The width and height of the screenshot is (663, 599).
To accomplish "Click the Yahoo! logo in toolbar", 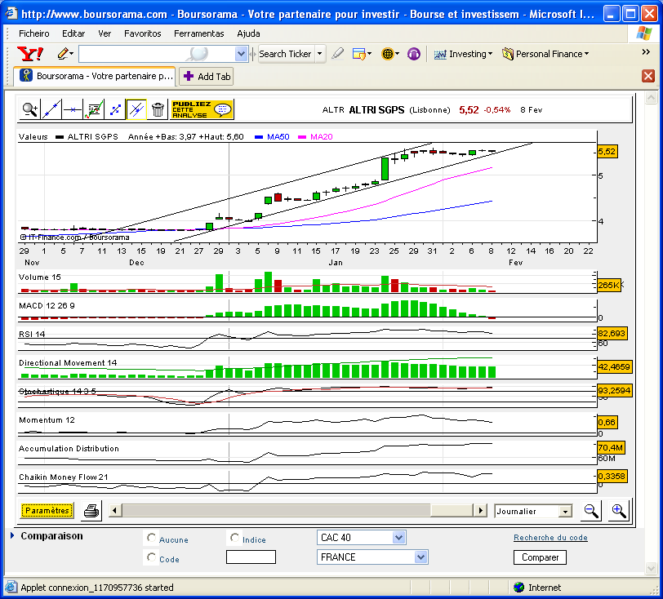I will pyautogui.click(x=30, y=54).
